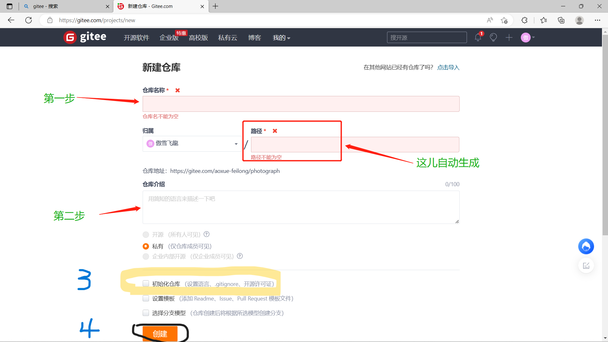608x342 pixels.
Task: Expand the 归属 owner dropdown
Action: [x=192, y=144]
